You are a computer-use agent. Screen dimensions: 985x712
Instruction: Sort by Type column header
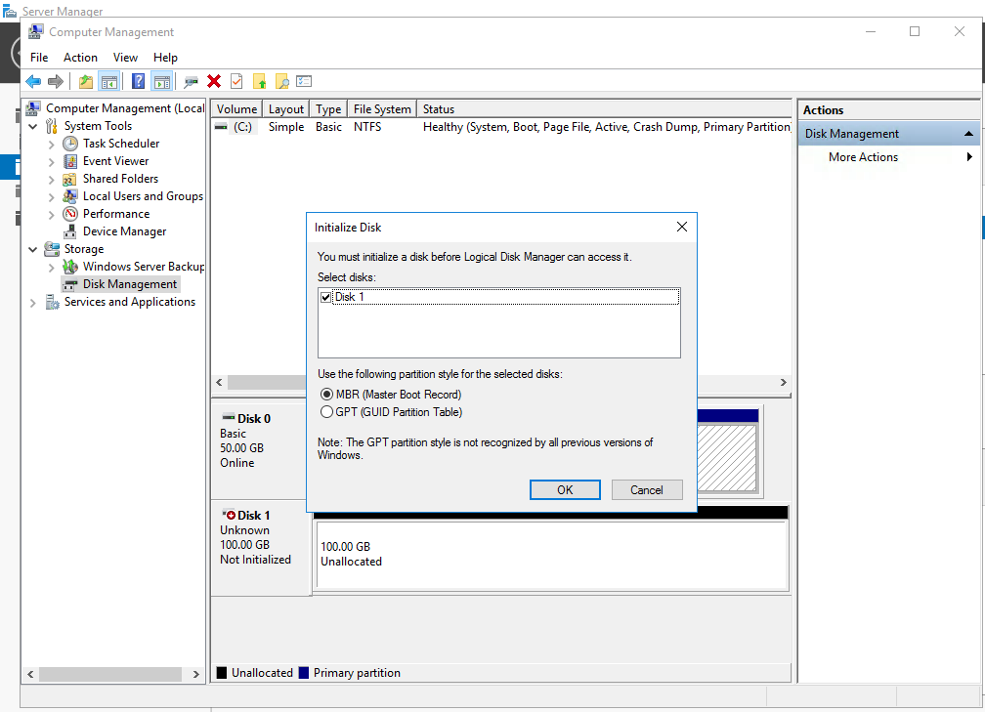(328, 108)
